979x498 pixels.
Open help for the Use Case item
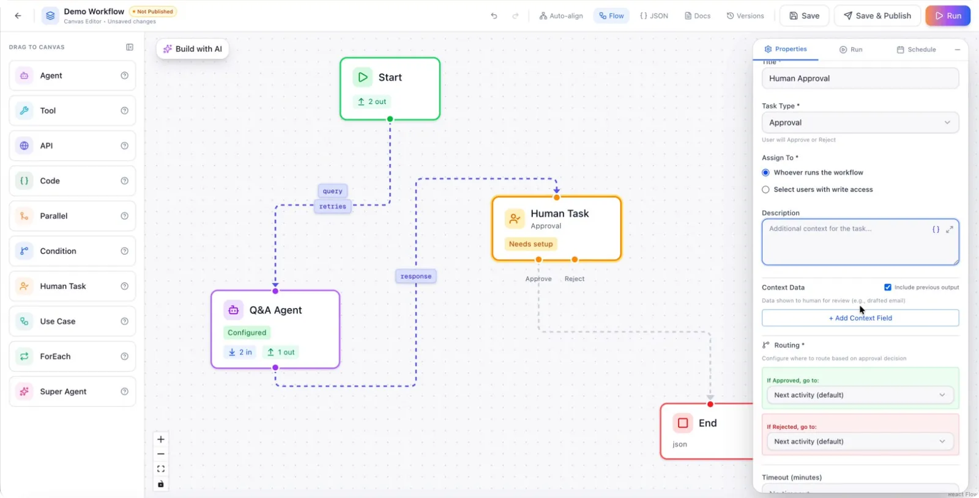(x=125, y=321)
